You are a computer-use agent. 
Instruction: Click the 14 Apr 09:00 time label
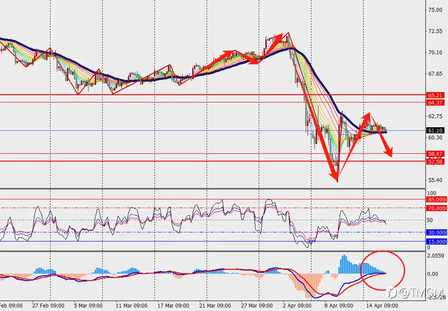coord(382,306)
